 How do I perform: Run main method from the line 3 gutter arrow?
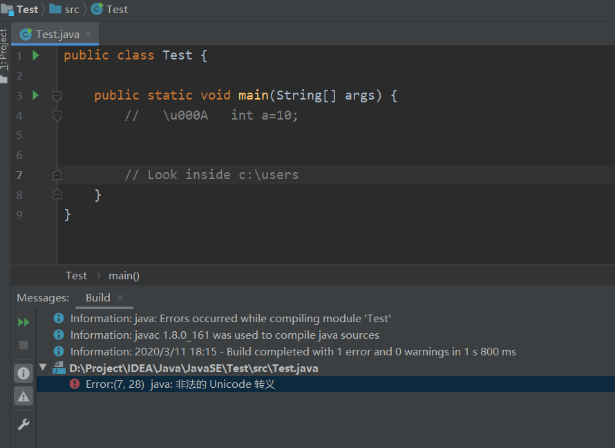tap(36, 95)
